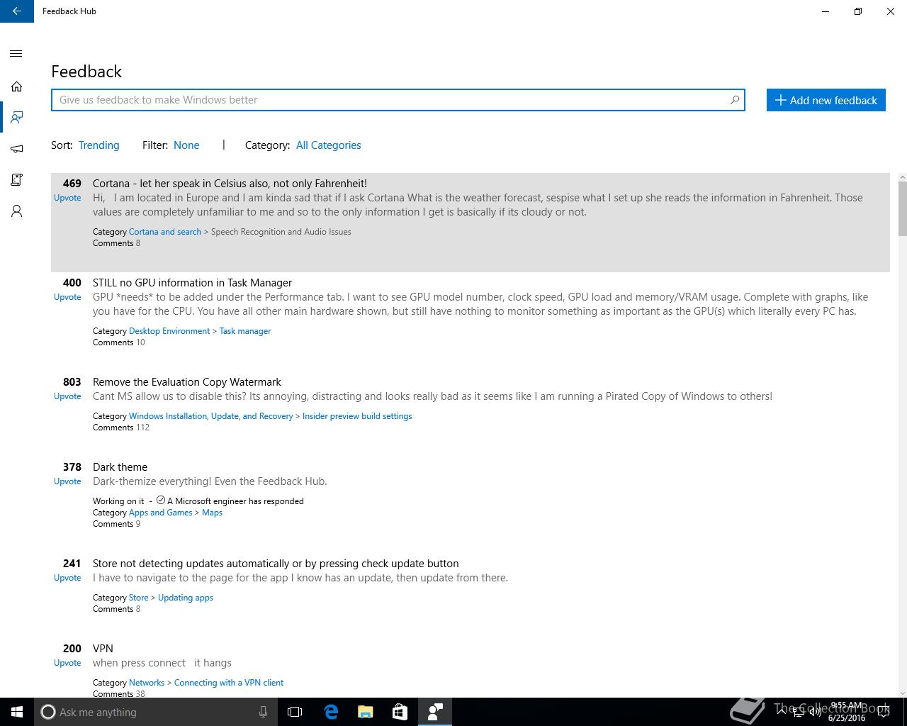Open Task manager subcategory link
This screenshot has width=907, height=726.
coord(245,331)
